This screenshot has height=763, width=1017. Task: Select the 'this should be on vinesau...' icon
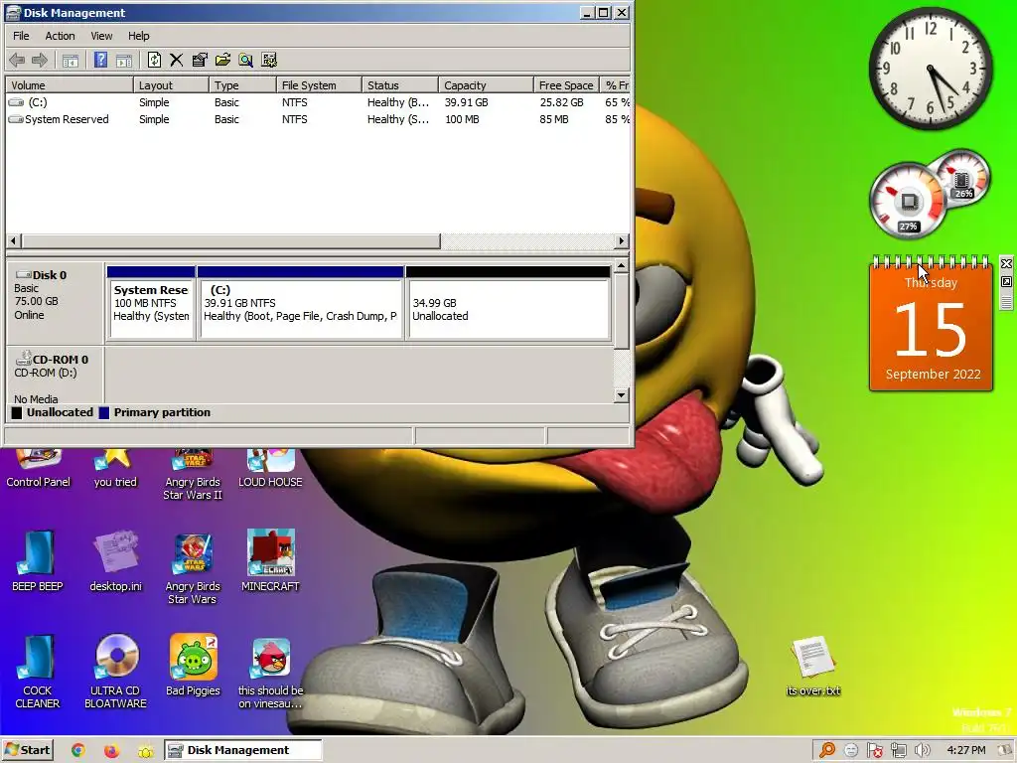271,673
